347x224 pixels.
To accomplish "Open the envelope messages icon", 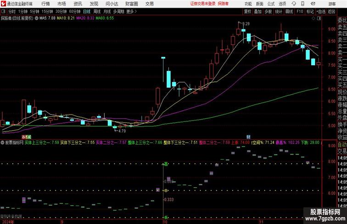I will coord(313,4).
